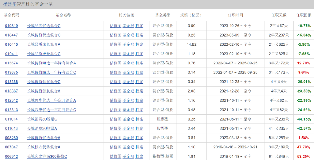Open fund 长城价值甄选一年持有混合A

point(51,63)
